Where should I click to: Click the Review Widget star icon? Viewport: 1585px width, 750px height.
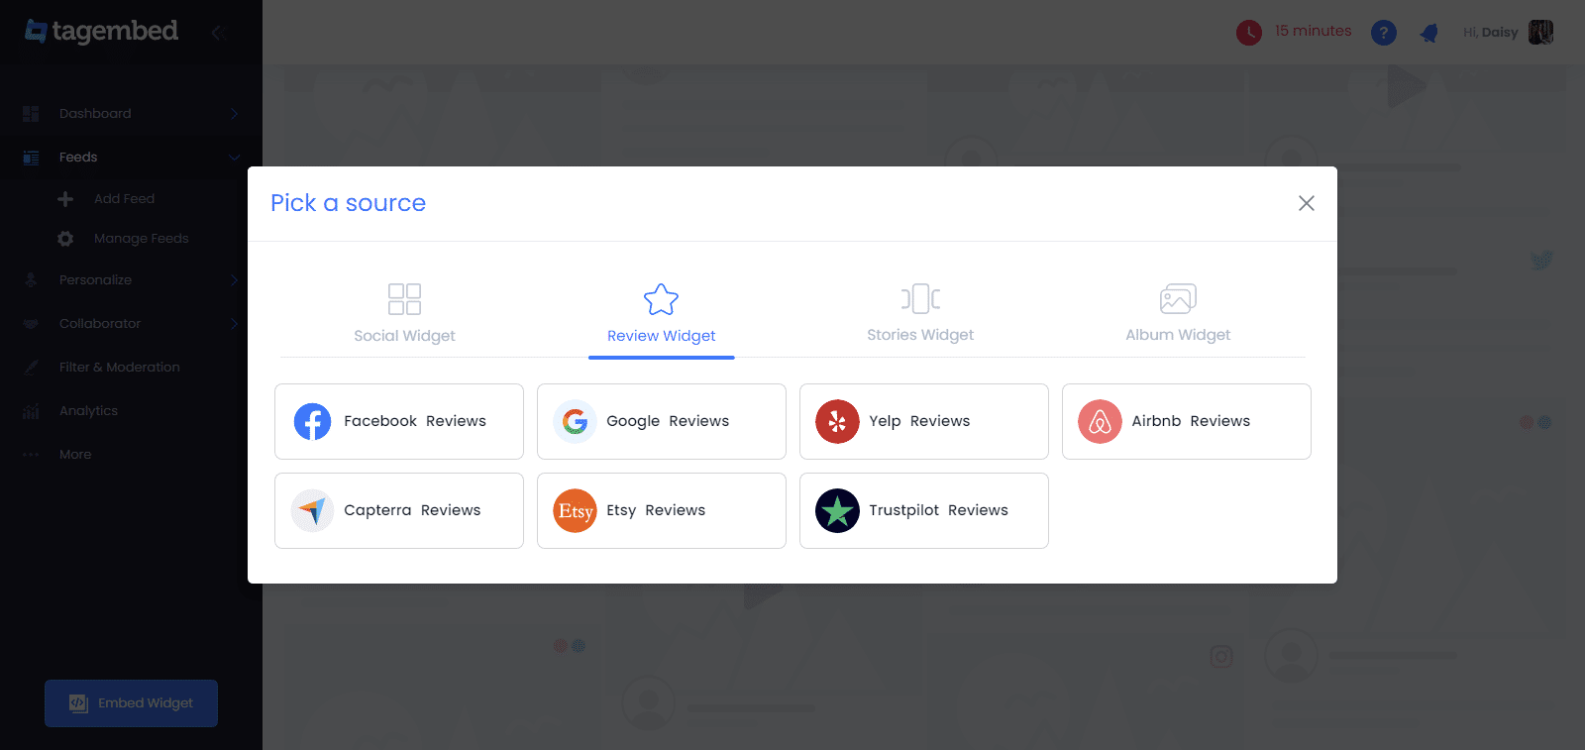(x=661, y=298)
